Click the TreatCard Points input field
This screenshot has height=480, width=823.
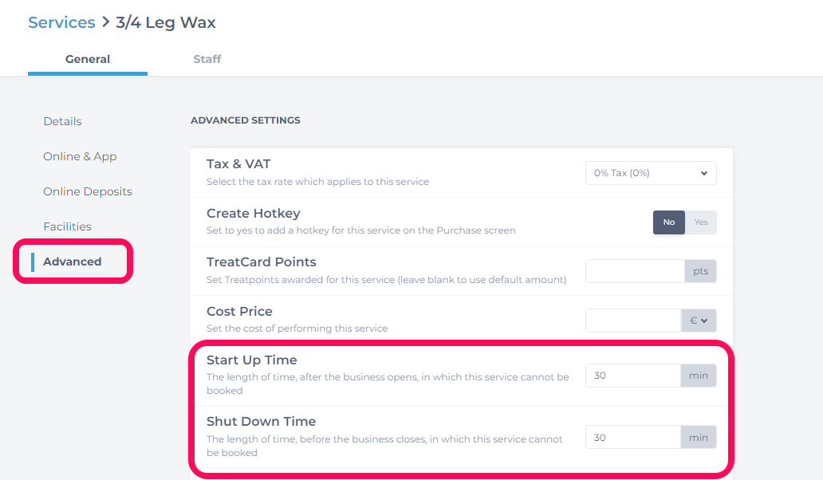click(635, 271)
